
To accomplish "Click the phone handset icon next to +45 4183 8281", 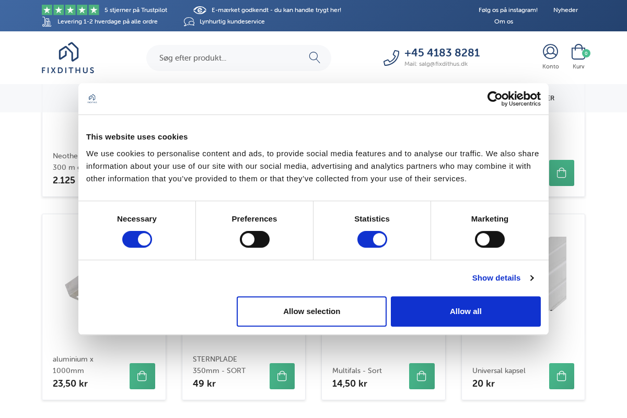I will point(391,57).
